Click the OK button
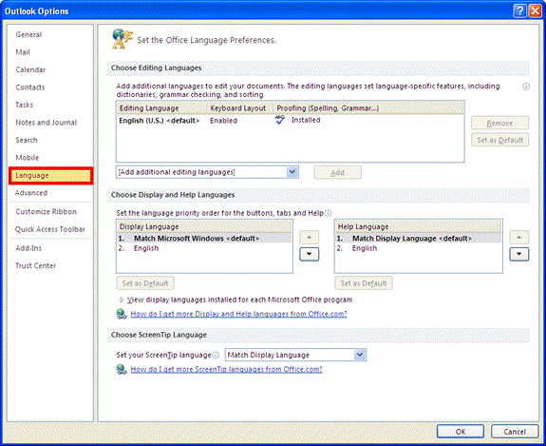546x446 pixels. (x=461, y=432)
